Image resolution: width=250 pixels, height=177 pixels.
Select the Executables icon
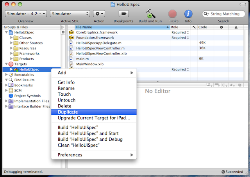[11, 75]
